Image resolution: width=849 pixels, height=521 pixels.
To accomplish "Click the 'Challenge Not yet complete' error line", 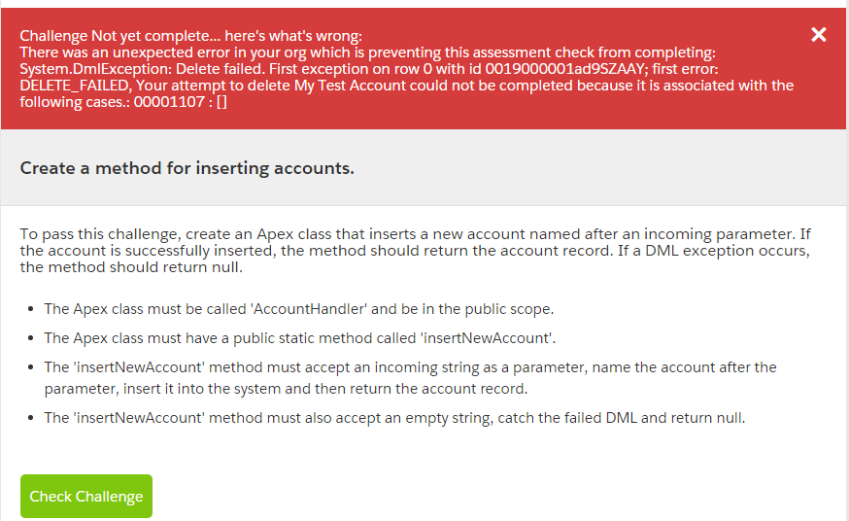I will [190, 35].
